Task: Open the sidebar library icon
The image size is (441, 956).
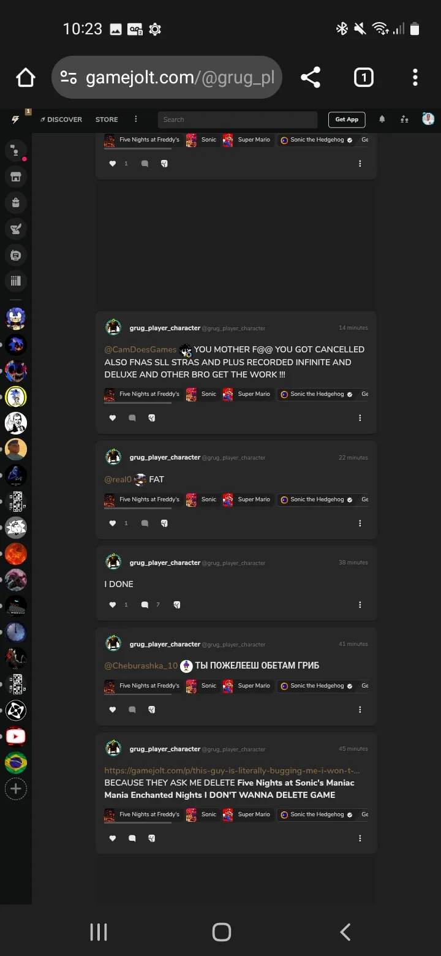Action: [16, 281]
